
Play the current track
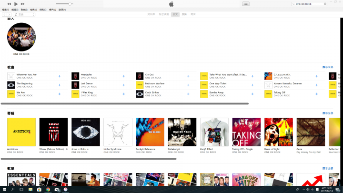pos(16,4)
